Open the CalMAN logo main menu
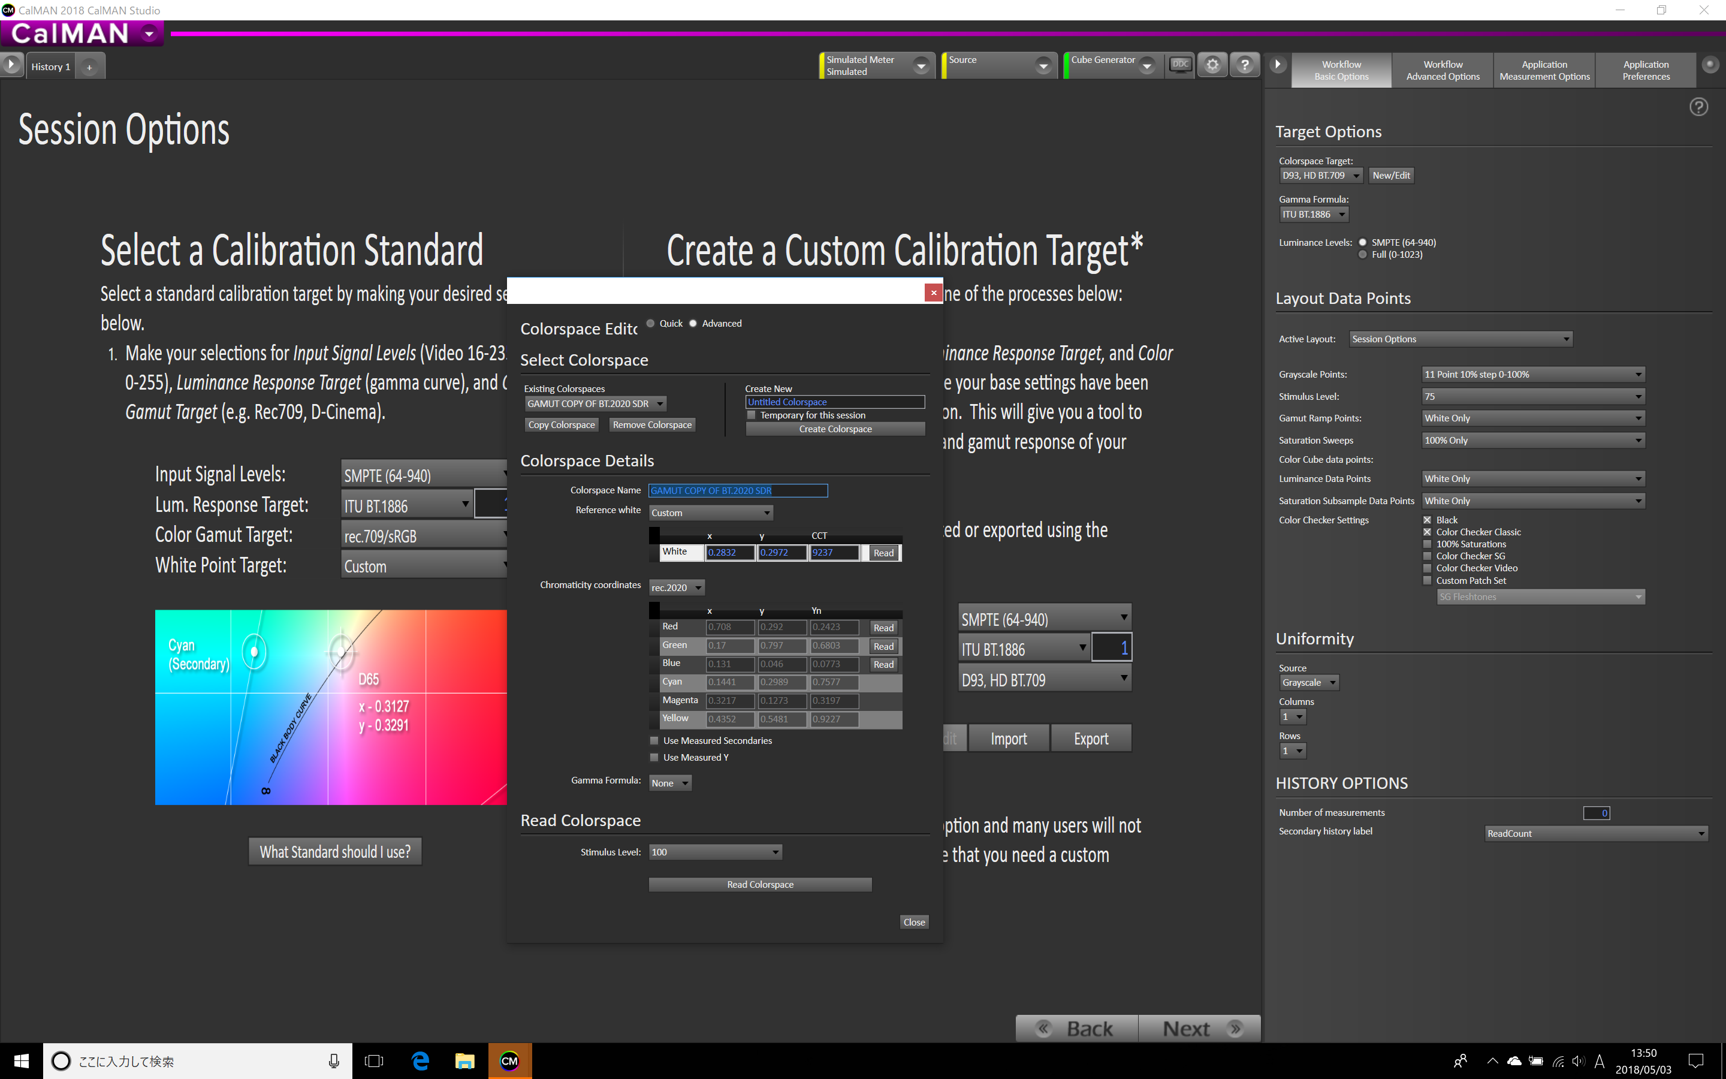1726x1079 pixels. click(82, 33)
